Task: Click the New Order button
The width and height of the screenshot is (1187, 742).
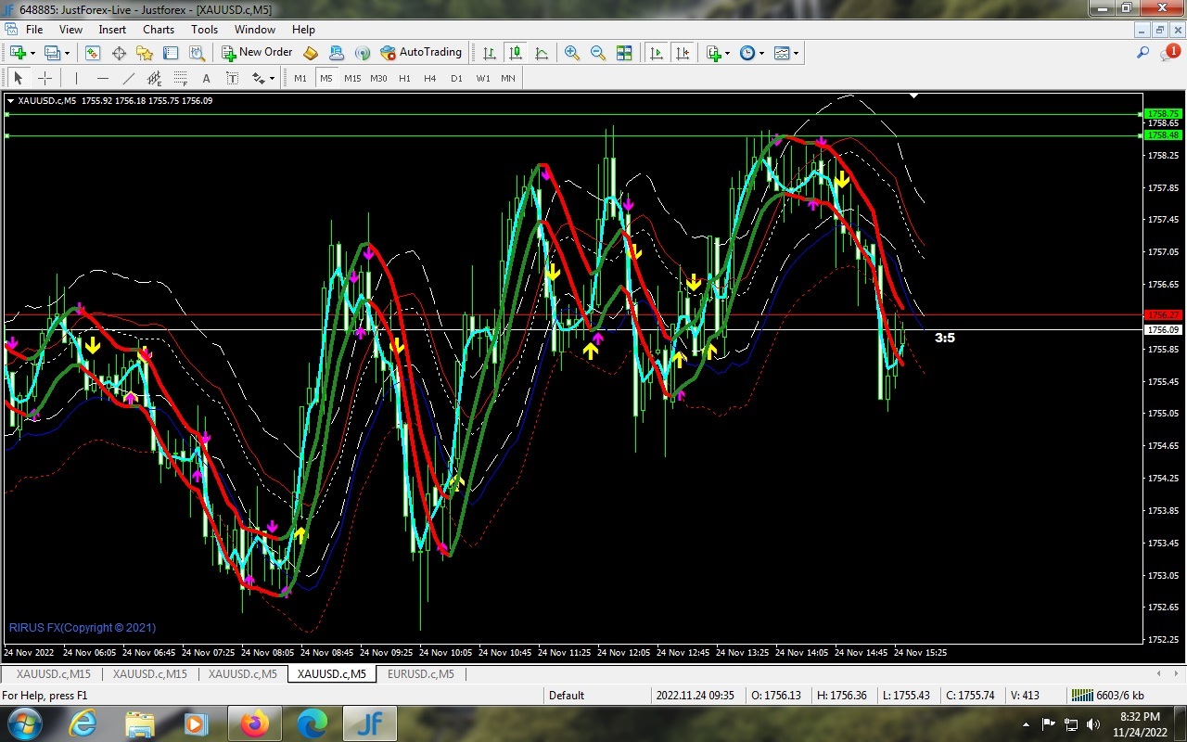Action: tap(257, 53)
